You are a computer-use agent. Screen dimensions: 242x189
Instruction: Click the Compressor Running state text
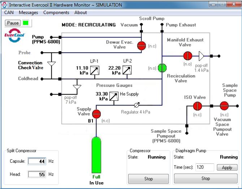coord(157,157)
